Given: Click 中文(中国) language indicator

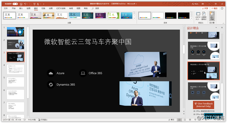Looking at the screenshot, I should 32,120.
